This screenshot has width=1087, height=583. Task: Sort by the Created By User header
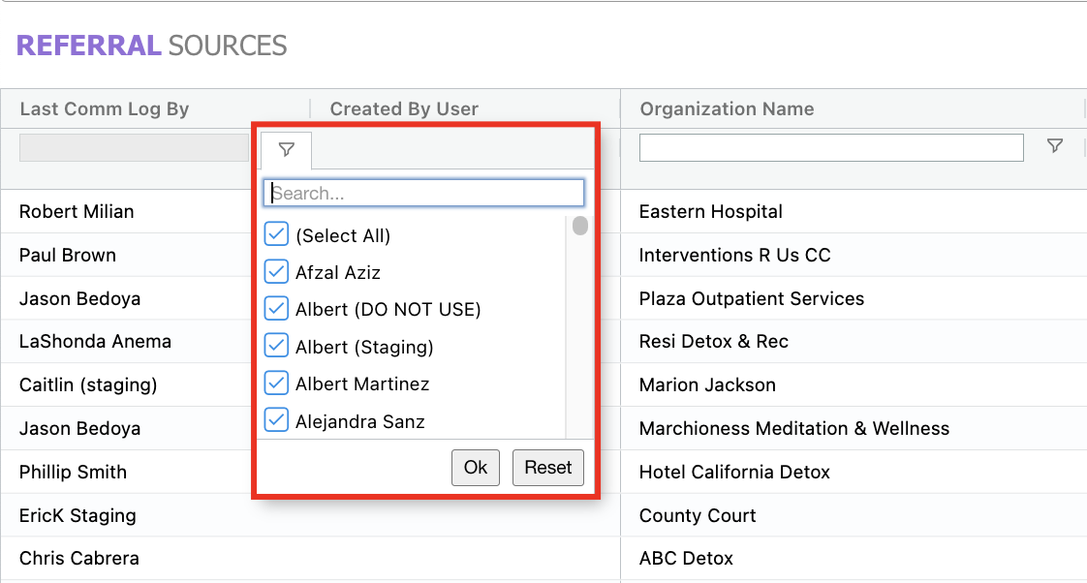click(404, 109)
